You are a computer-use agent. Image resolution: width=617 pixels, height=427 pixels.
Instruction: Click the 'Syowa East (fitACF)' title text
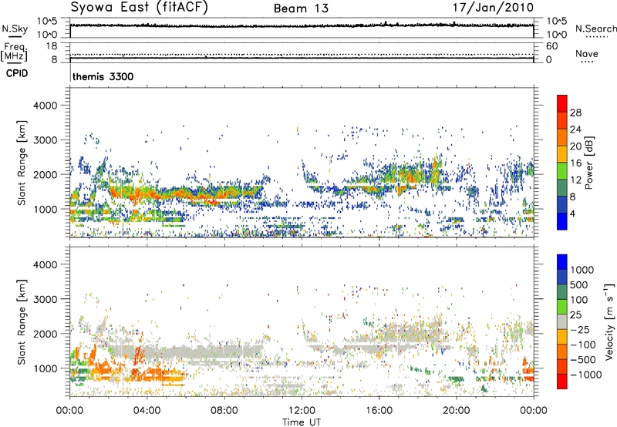[x=139, y=8]
